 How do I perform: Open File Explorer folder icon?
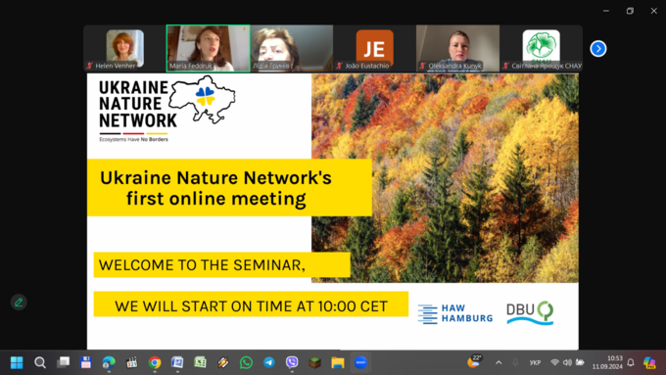click(338, 362)
